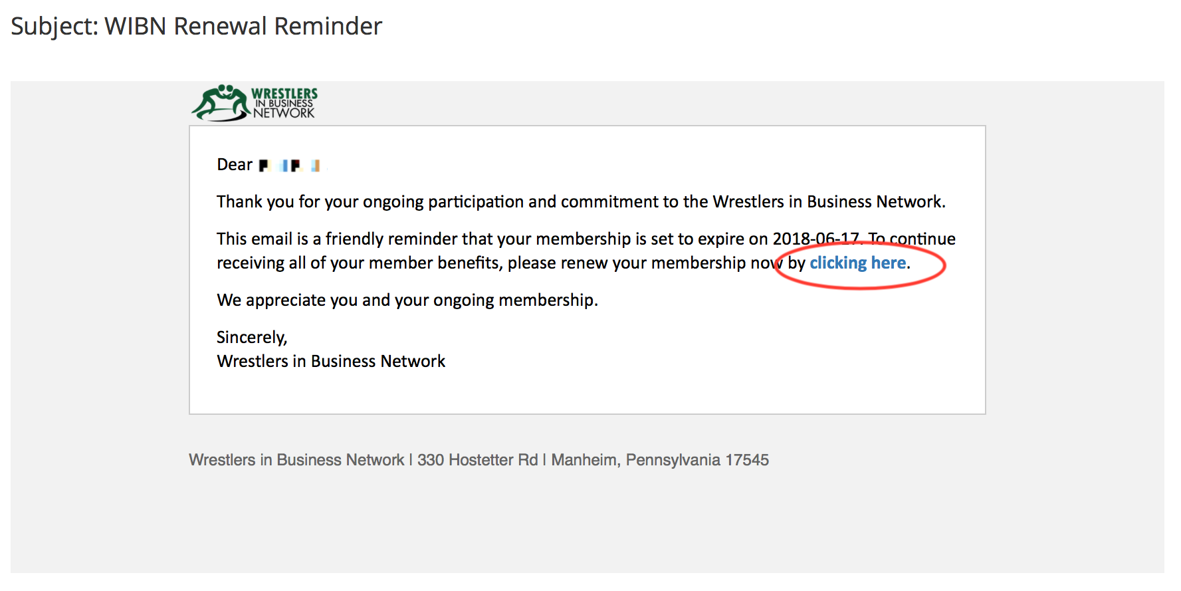Click 'Manheim, Pennsylvania 17545' in the footer
The width and height of the screenshot is (1181, 591).
click(659, 460)
